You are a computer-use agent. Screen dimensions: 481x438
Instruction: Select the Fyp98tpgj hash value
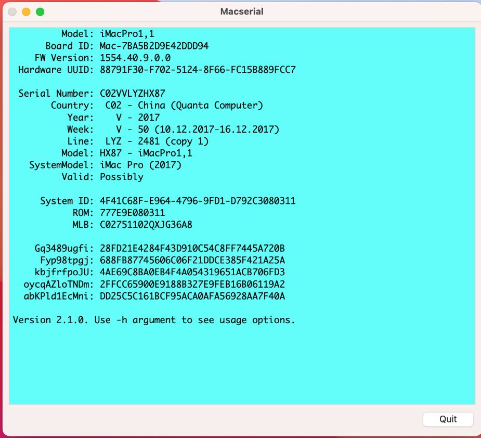tap(192, 260)
